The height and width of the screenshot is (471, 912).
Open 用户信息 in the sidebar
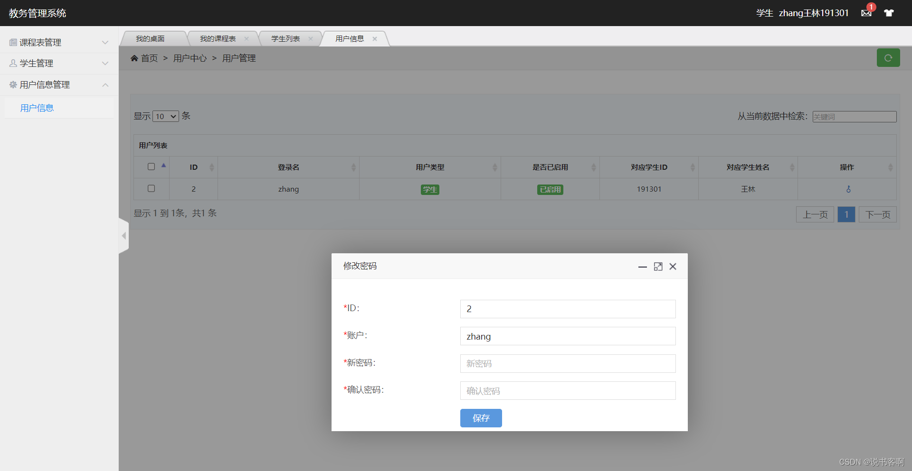click(37, 108)
